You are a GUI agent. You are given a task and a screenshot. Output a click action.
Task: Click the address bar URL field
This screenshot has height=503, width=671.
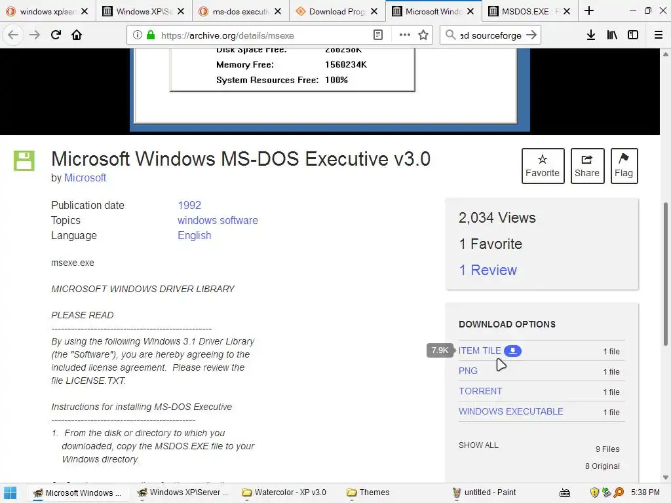click(263, 35)
